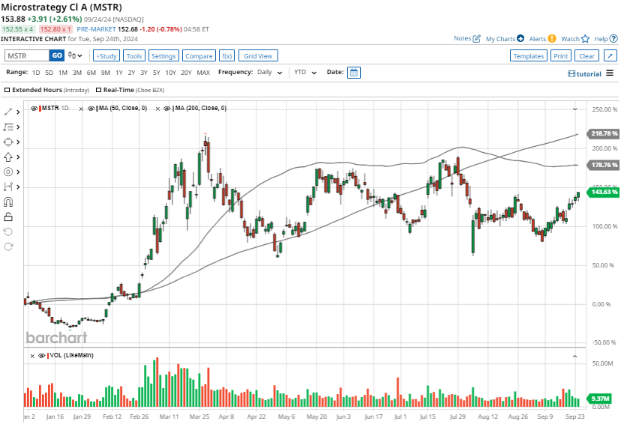Enable the Extended Hours checkbox
Screen dimensions: 624x433
(7, 90)
